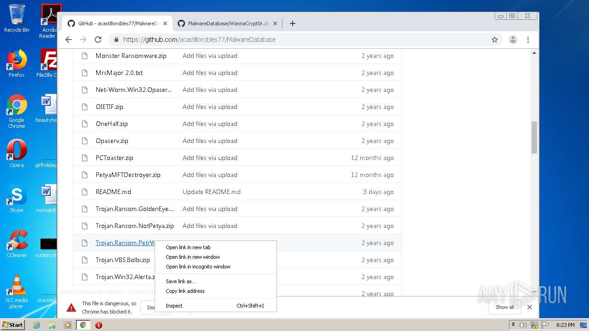Open Monster Ransomware.zip file link
Viewport: 589px width, 331px height.
(x=131, y=56)
